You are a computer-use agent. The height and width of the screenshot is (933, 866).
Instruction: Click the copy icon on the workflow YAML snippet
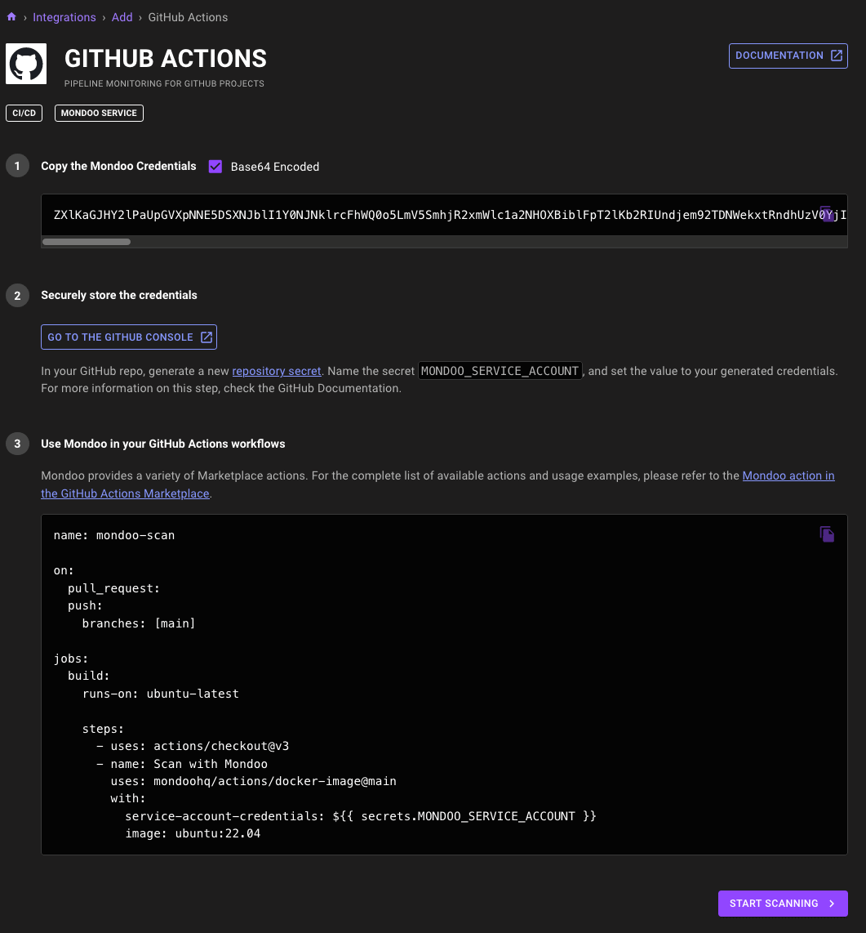tap(827, 533)
